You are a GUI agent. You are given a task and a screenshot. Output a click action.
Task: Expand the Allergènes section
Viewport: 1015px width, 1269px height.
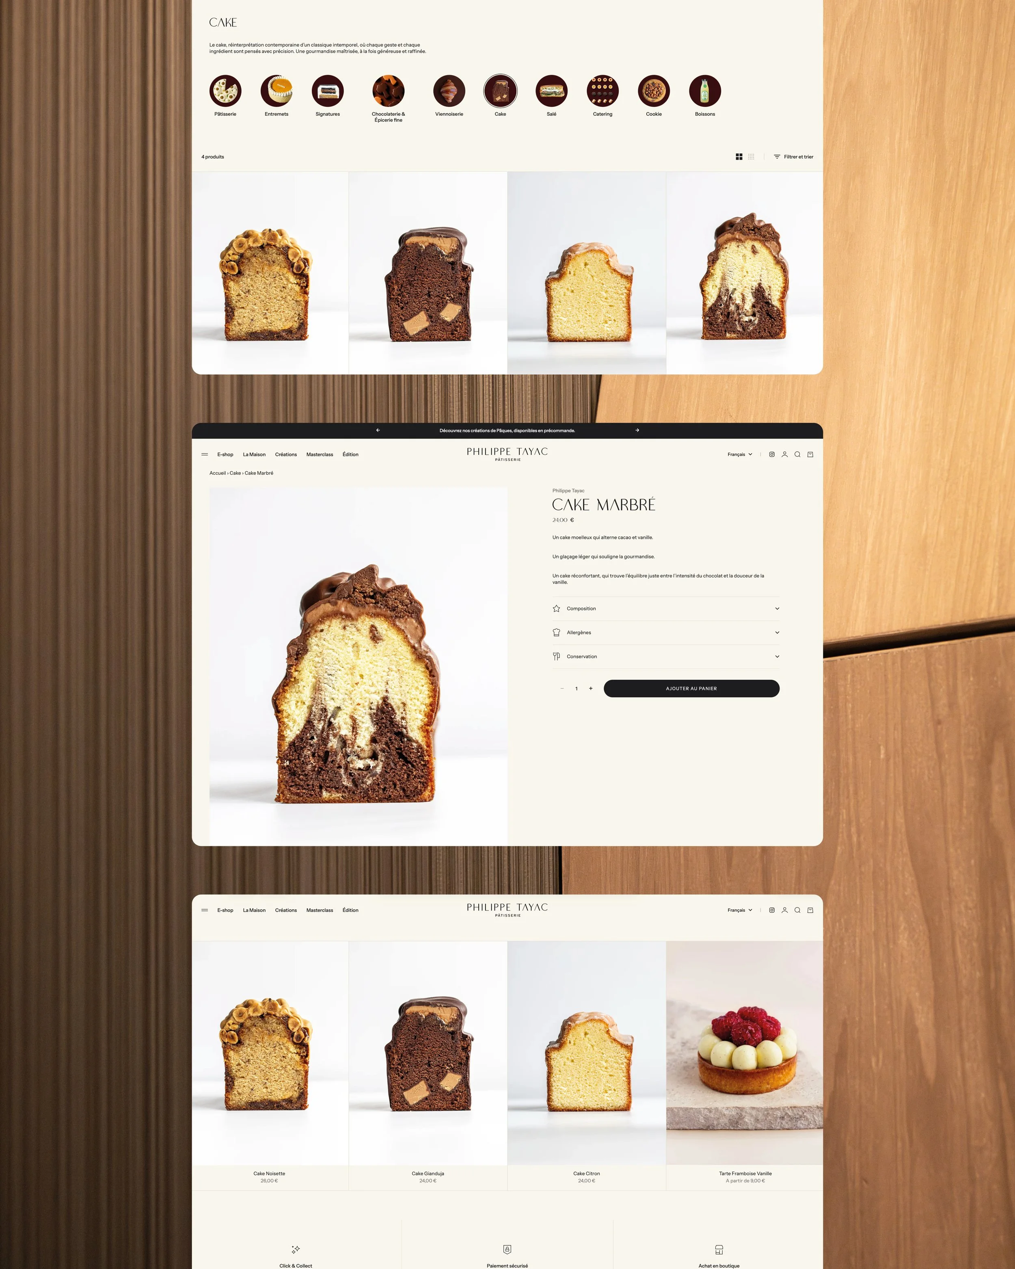665,633
